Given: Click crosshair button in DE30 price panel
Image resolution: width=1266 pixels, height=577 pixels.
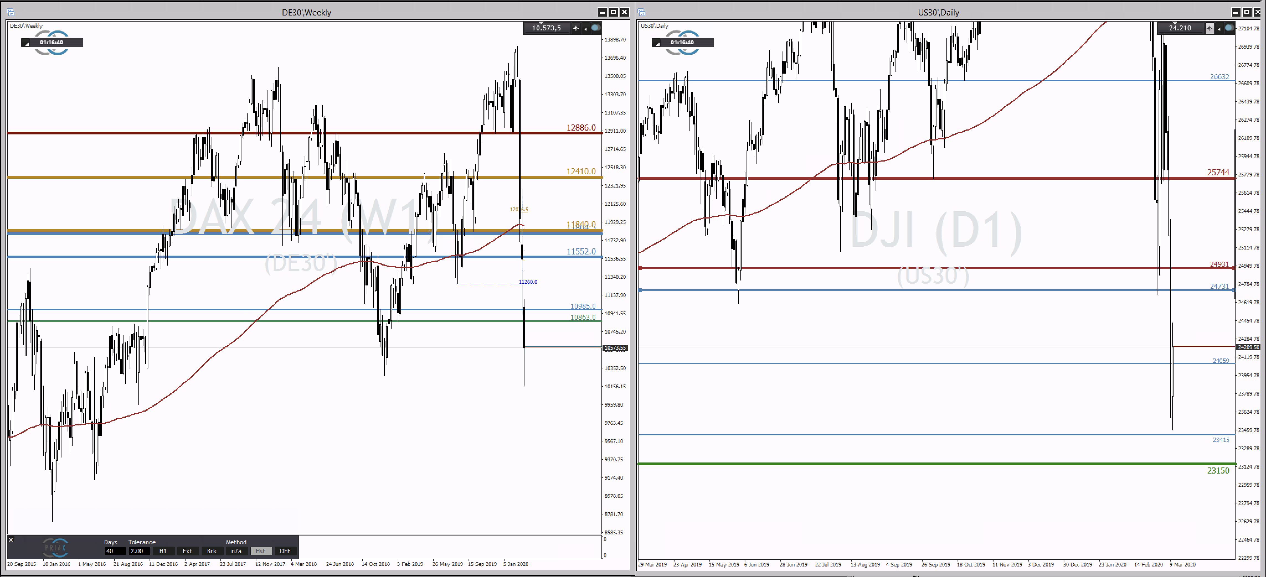Looking at the screenshot, I should 575,28.
